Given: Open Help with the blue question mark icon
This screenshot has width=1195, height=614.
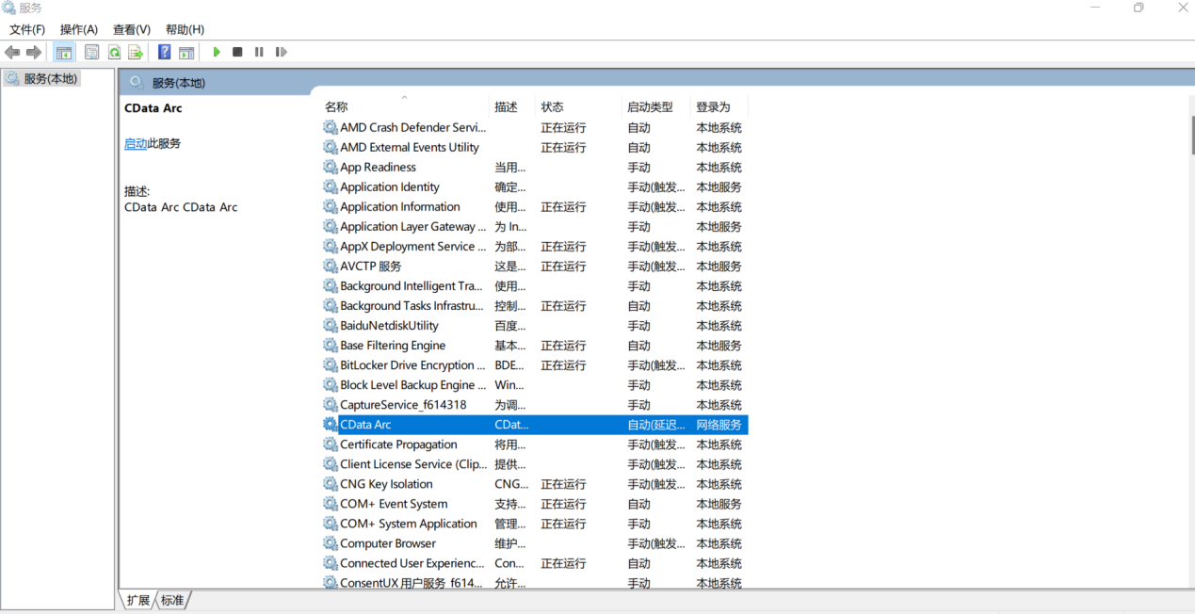Looking at the screenshot, I should pos(165,53).
